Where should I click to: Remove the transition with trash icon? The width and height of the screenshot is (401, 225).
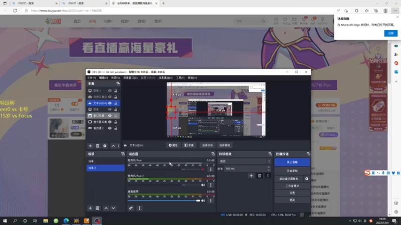coord(259,175)
